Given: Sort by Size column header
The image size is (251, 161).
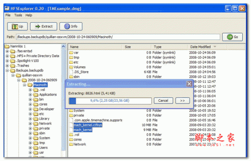Looking at the screenshot, I should coord(137,47).
